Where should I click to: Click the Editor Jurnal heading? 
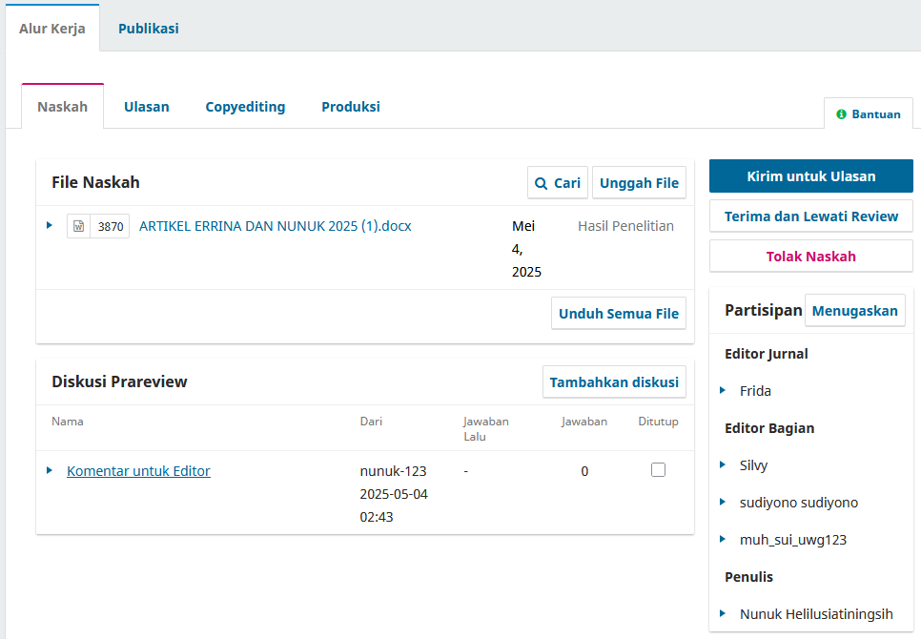click(x=766, y=354)
